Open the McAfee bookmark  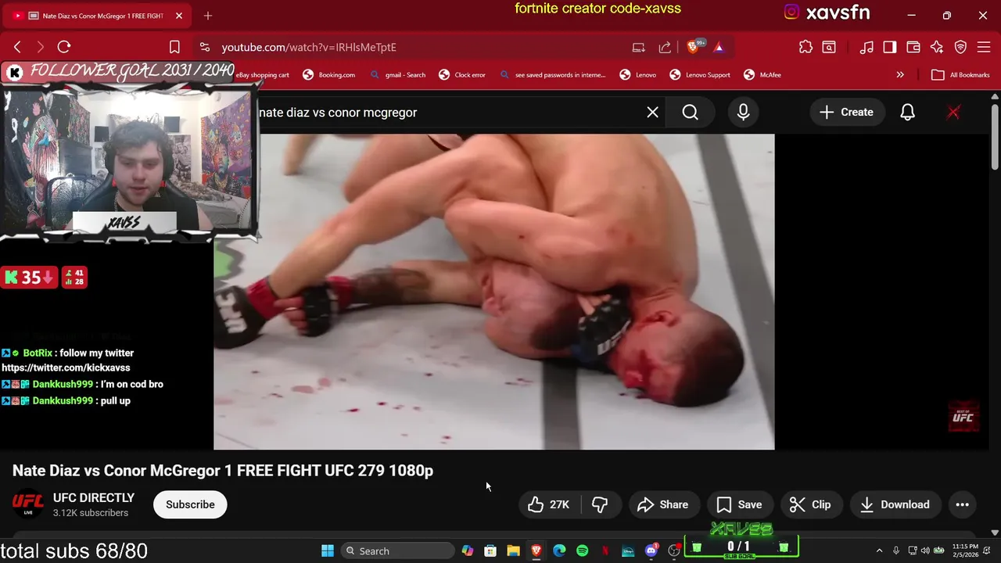point(762,75)
